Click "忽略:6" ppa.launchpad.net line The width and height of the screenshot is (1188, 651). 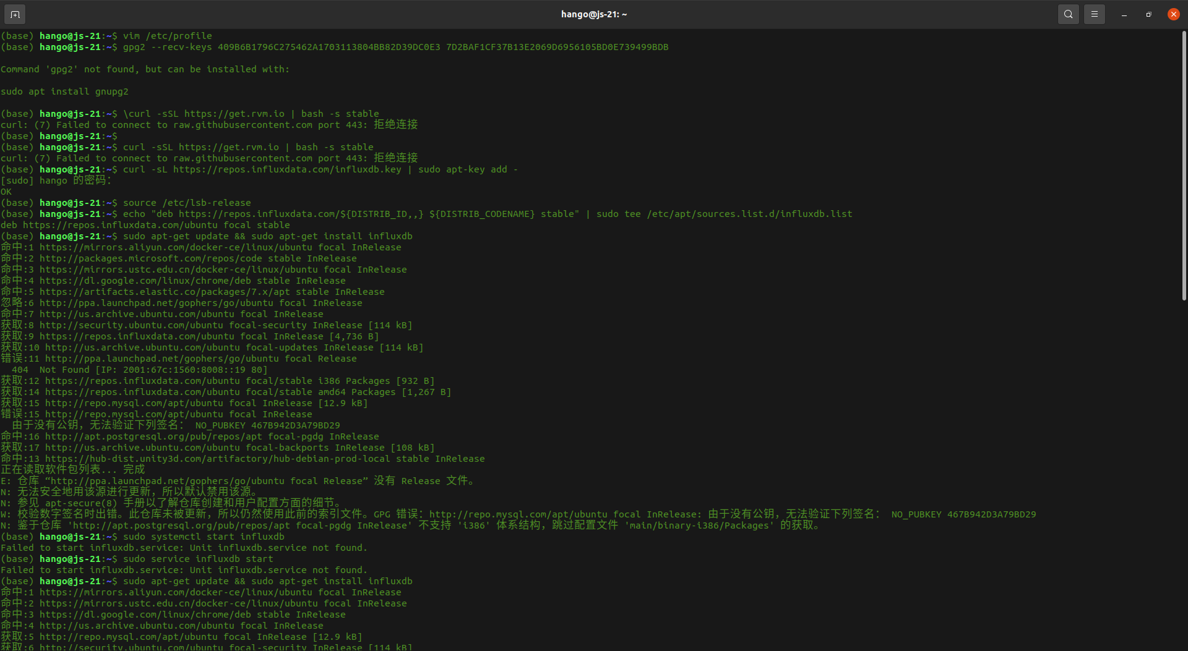(181, 303)
